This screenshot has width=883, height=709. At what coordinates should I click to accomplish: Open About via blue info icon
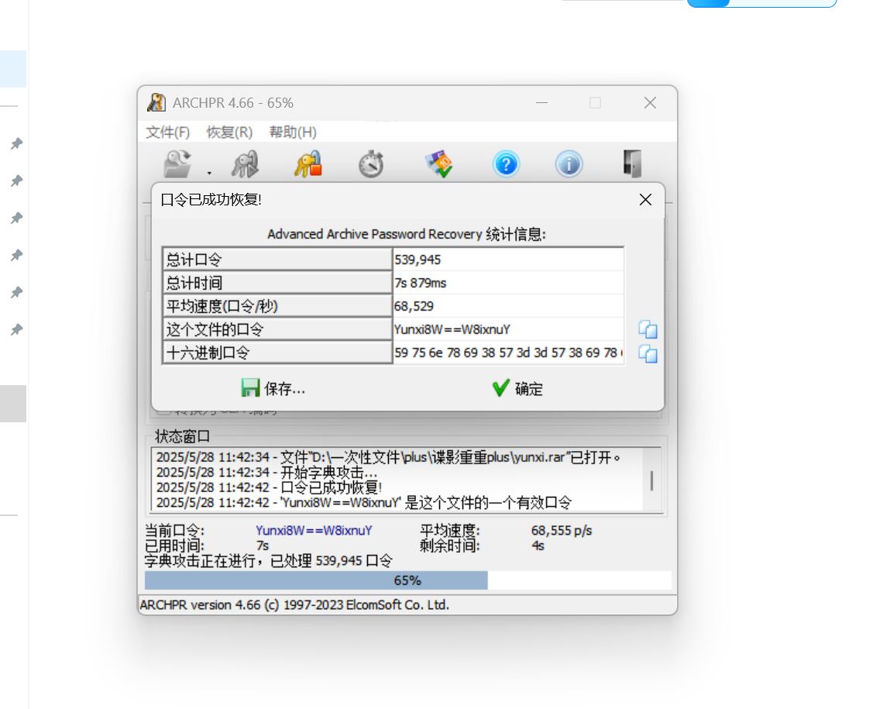click(x=569, y=164)
